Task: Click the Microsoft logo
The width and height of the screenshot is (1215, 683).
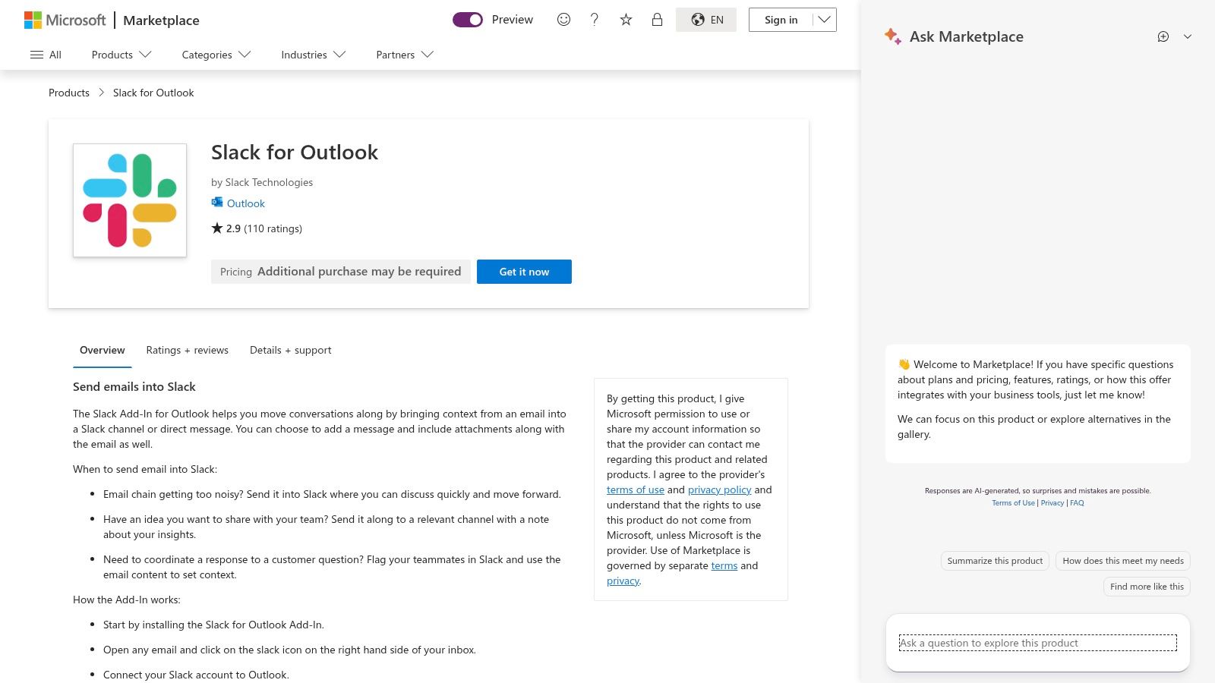Action: tap(65, 20)
